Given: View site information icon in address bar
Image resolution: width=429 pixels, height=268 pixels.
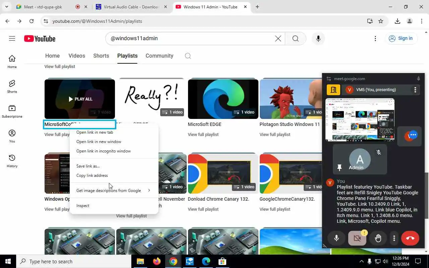Looking at the screenshot, I should tap(46, 21).
